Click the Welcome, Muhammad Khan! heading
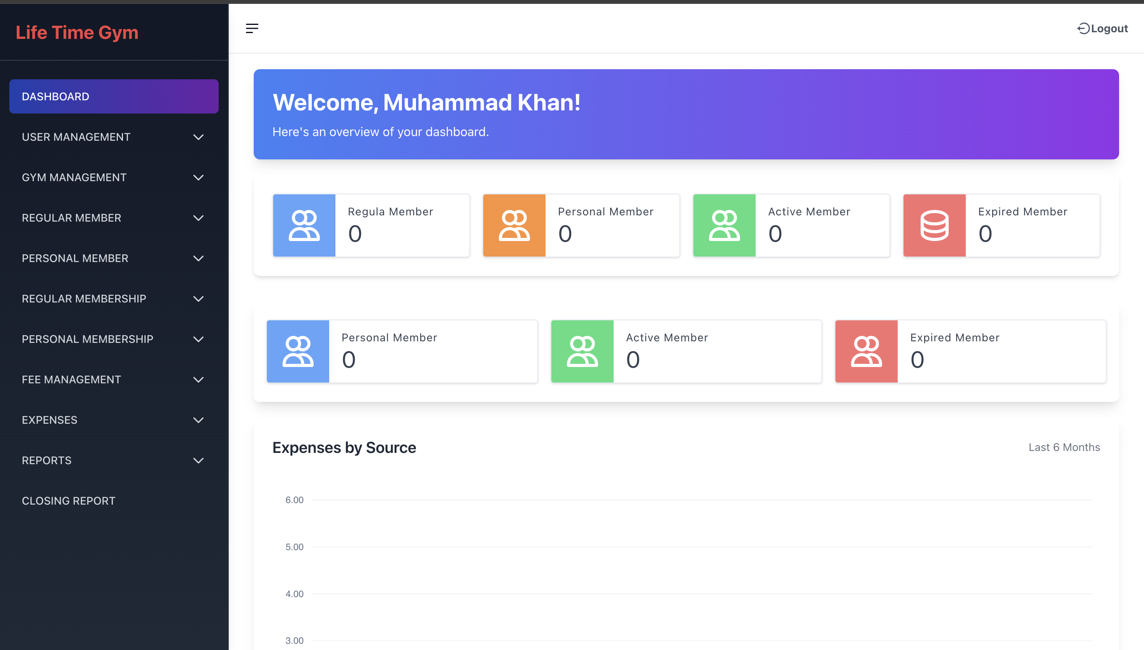The image size is (1144, 650). [x=426, y=103]
